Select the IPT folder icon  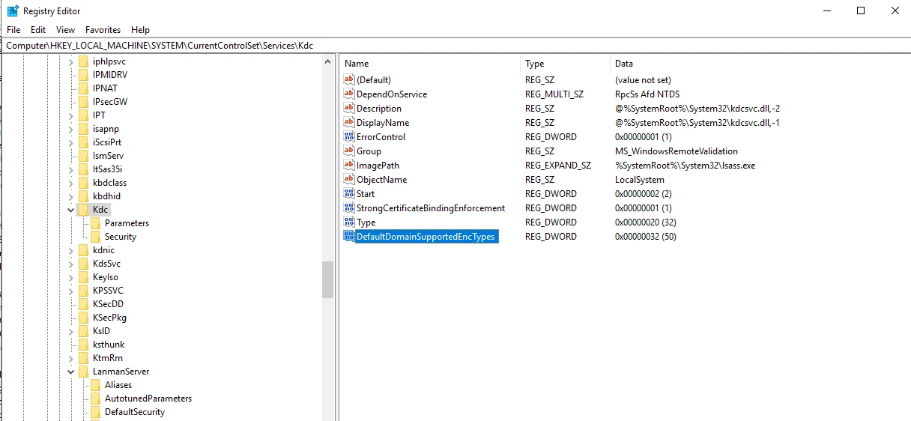click(83, 115)
